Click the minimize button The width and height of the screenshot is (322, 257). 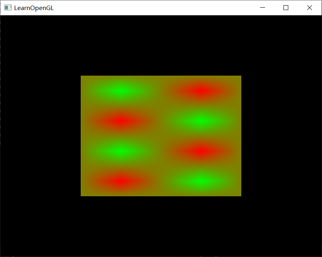(x=263, y=7)
